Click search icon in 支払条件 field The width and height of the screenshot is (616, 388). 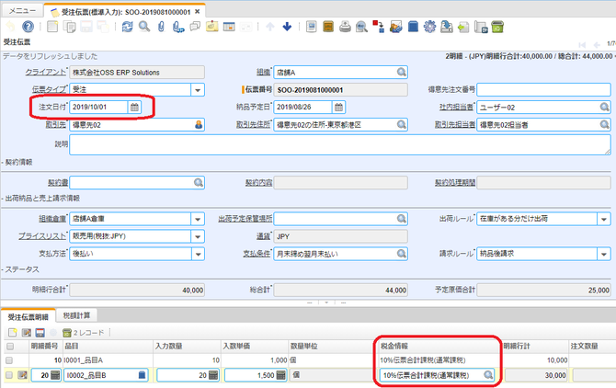click(401, 254)
